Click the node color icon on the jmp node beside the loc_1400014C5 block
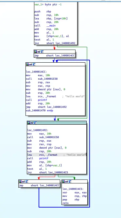The height and width of the screenshot is (218, 121). pos(20,181)
